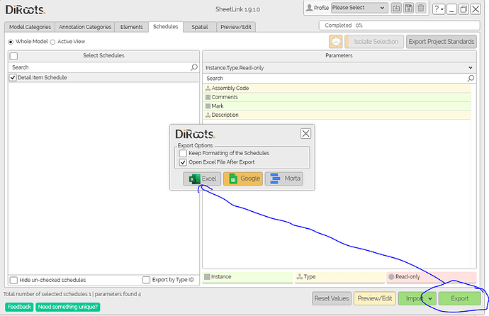Click the Mark instance parameter icon
Image resolution: width=489 pixels, height=316 pixels.
tap(208, 106)
